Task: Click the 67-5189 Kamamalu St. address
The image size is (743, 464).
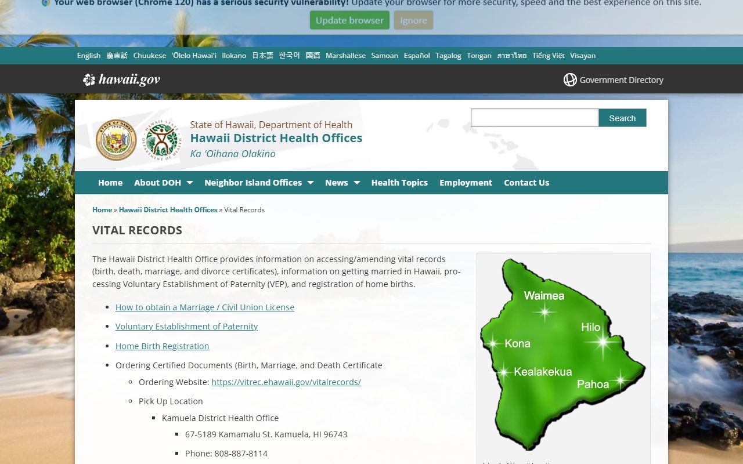Action: tap(266, 434)
